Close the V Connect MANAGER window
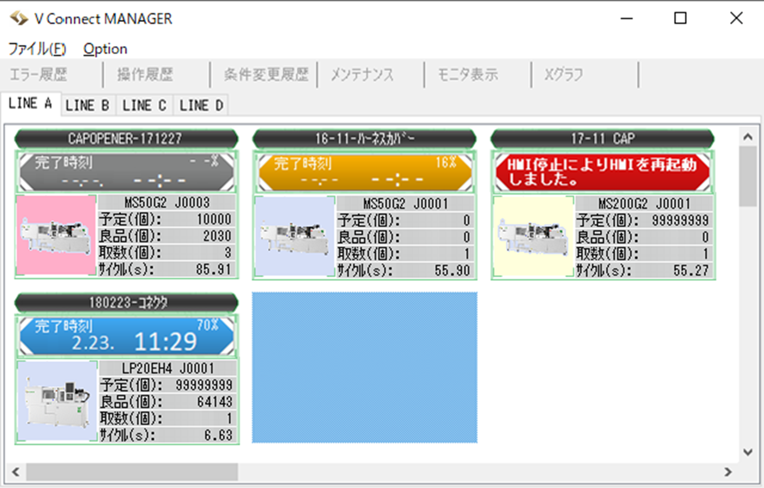This screenshot has height=488, width=764. (x=736, y=18)
